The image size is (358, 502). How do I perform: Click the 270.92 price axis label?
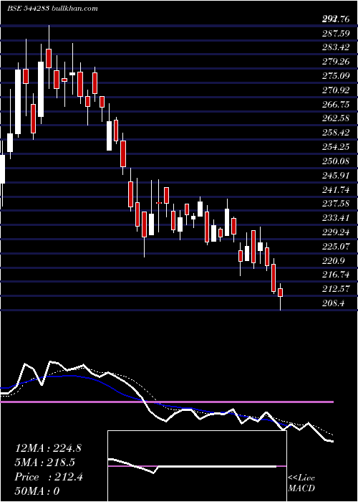click(x=336, y=90)
